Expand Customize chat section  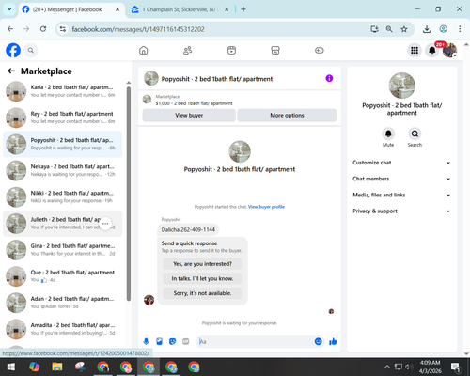(x=401, y=163)
